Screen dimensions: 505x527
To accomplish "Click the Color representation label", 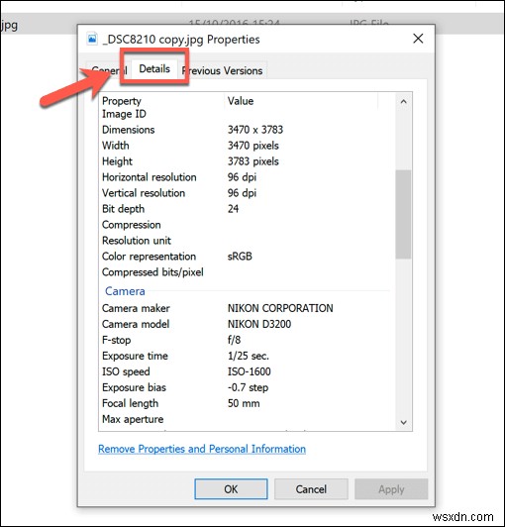I will [x=149, y=257].
